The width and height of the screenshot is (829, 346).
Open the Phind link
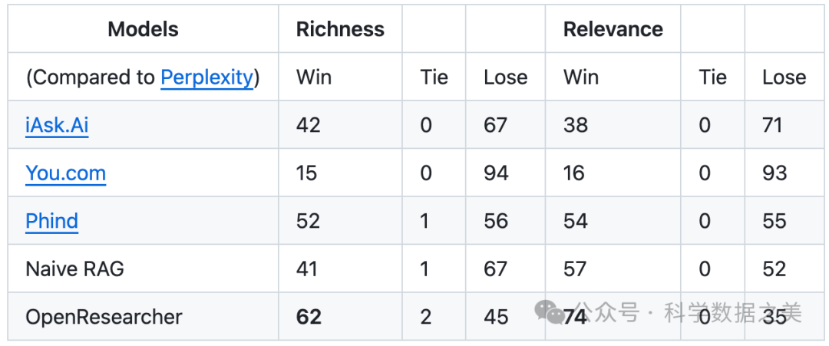(x=51, y=221)
